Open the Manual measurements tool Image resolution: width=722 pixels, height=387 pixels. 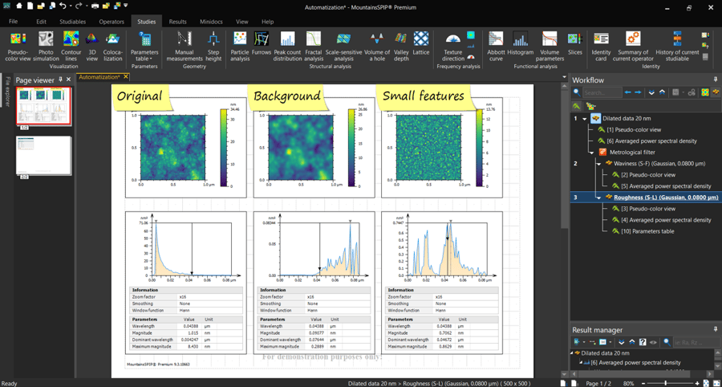tap(185, 46)
